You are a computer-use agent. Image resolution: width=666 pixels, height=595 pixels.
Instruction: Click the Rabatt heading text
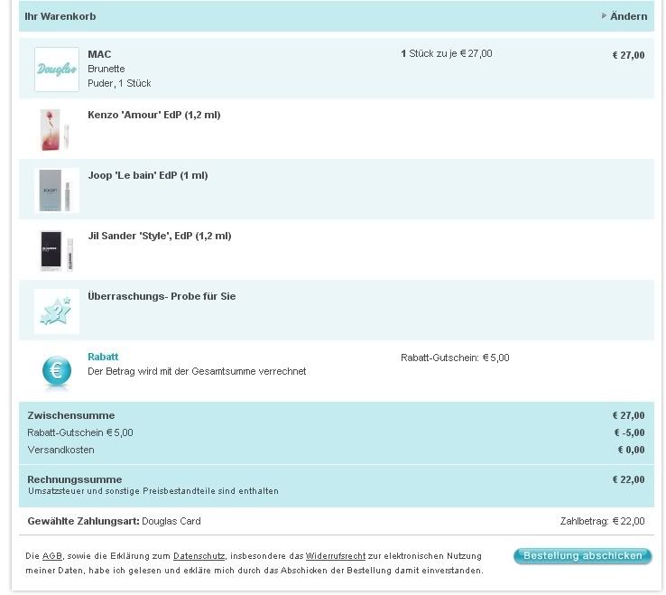coord(103,357)
